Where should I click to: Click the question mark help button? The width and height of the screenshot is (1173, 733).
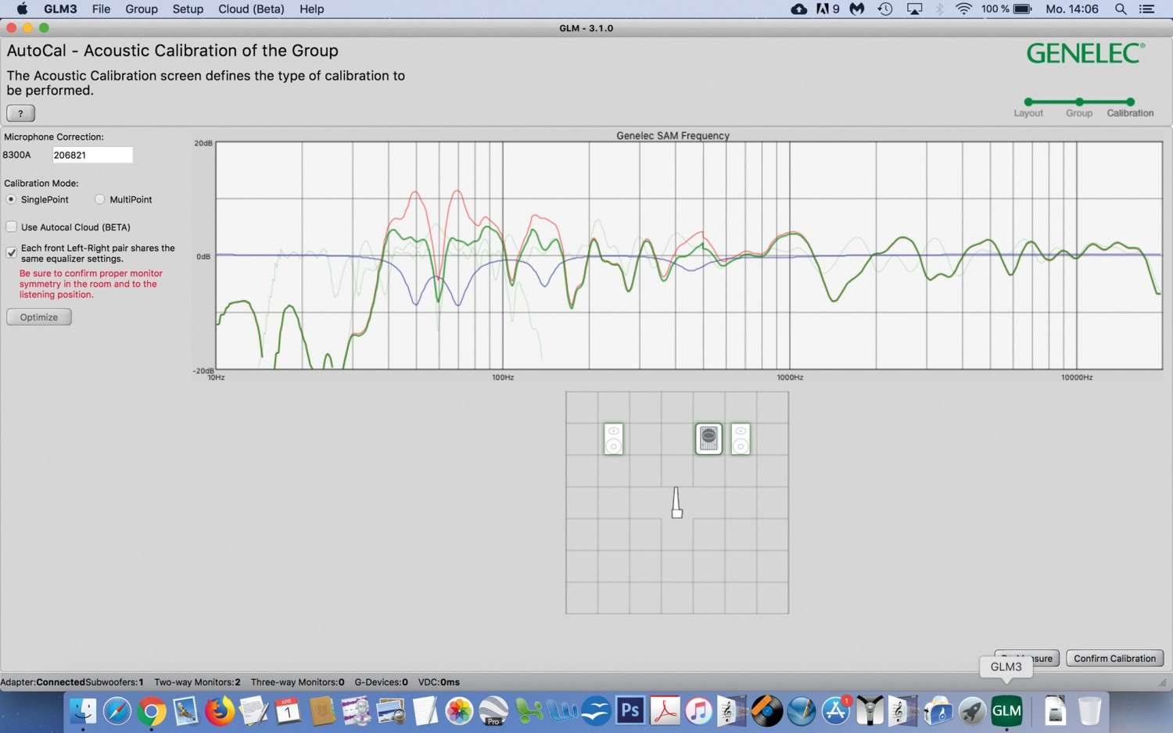pos(20,113)
